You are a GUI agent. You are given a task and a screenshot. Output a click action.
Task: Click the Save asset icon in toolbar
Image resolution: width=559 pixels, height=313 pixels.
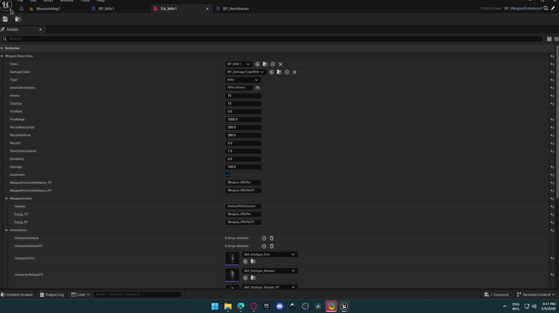pyautogui.click(x=5, y=19)
